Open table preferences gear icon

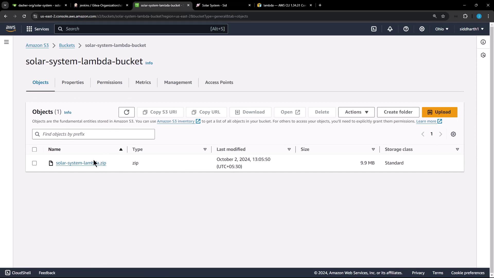(x=453, y=134)
